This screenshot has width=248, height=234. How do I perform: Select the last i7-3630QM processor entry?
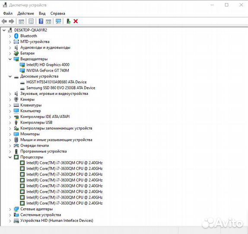pos(64,203)
